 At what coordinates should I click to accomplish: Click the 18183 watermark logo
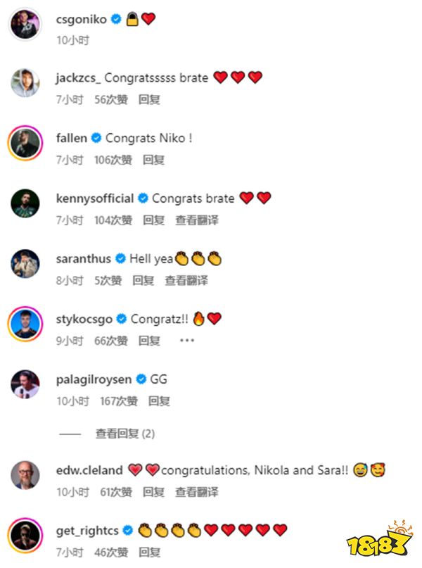[x=379, y=539]
